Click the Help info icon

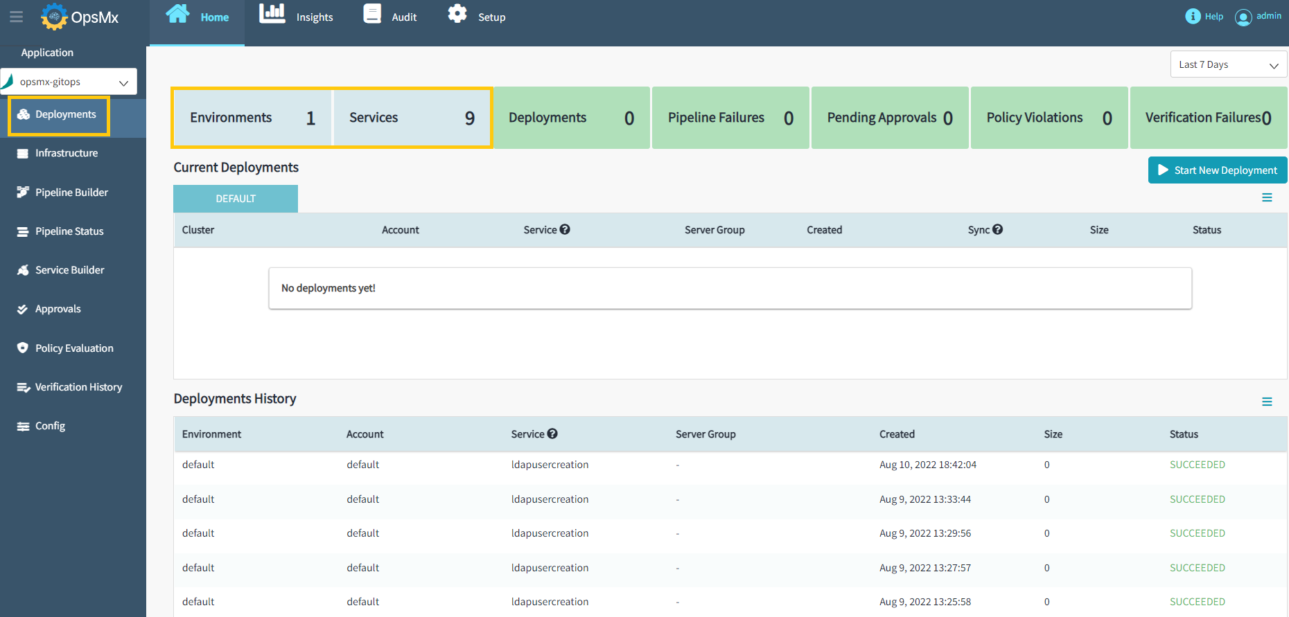coord(1193,16)
